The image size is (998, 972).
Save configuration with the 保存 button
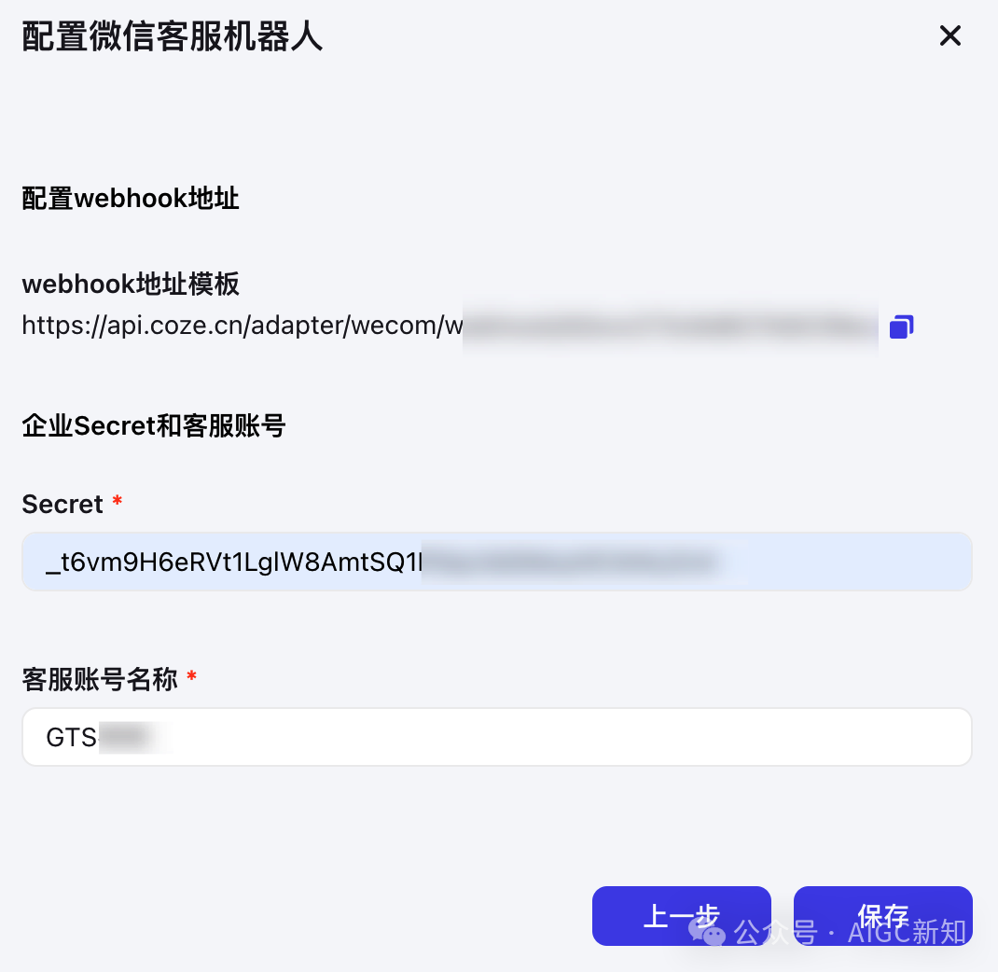(x=882, y=915)
